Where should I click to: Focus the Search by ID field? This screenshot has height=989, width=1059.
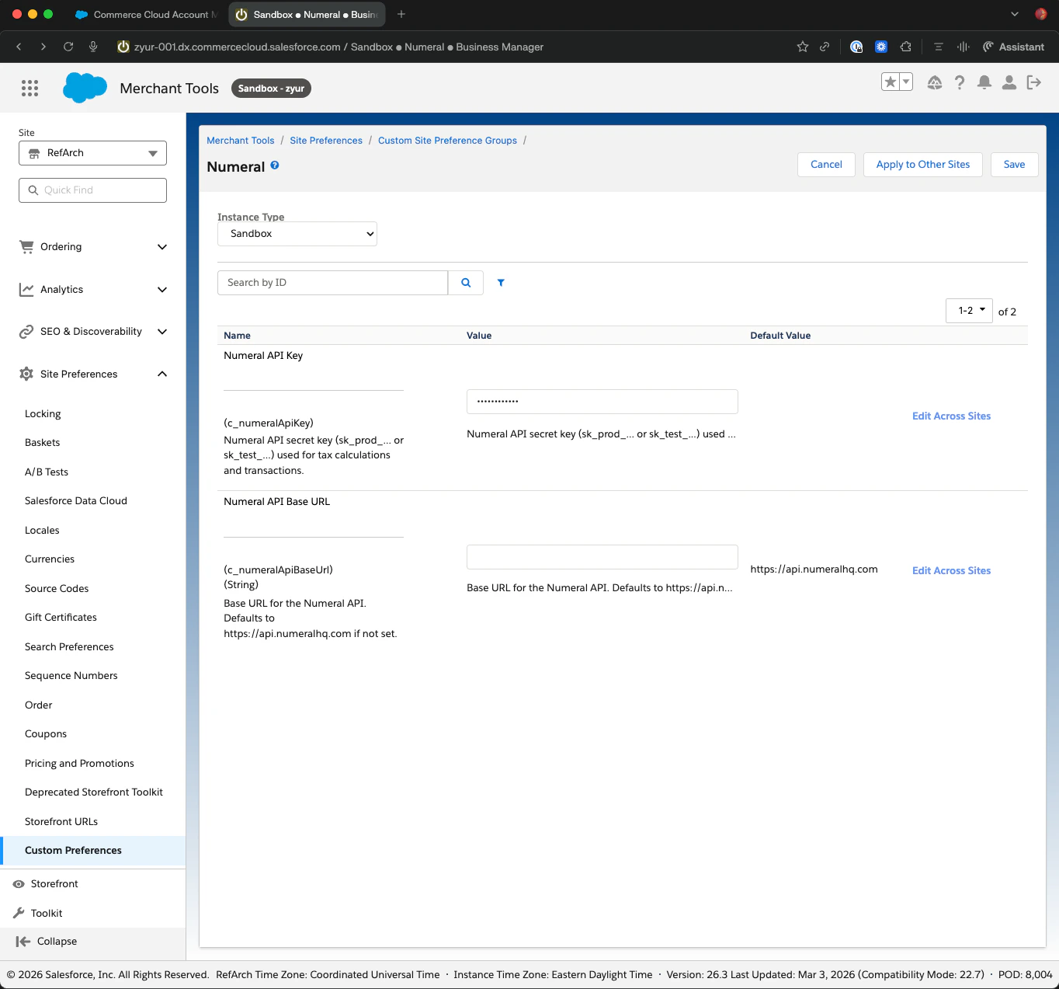(x=332, y=283)
